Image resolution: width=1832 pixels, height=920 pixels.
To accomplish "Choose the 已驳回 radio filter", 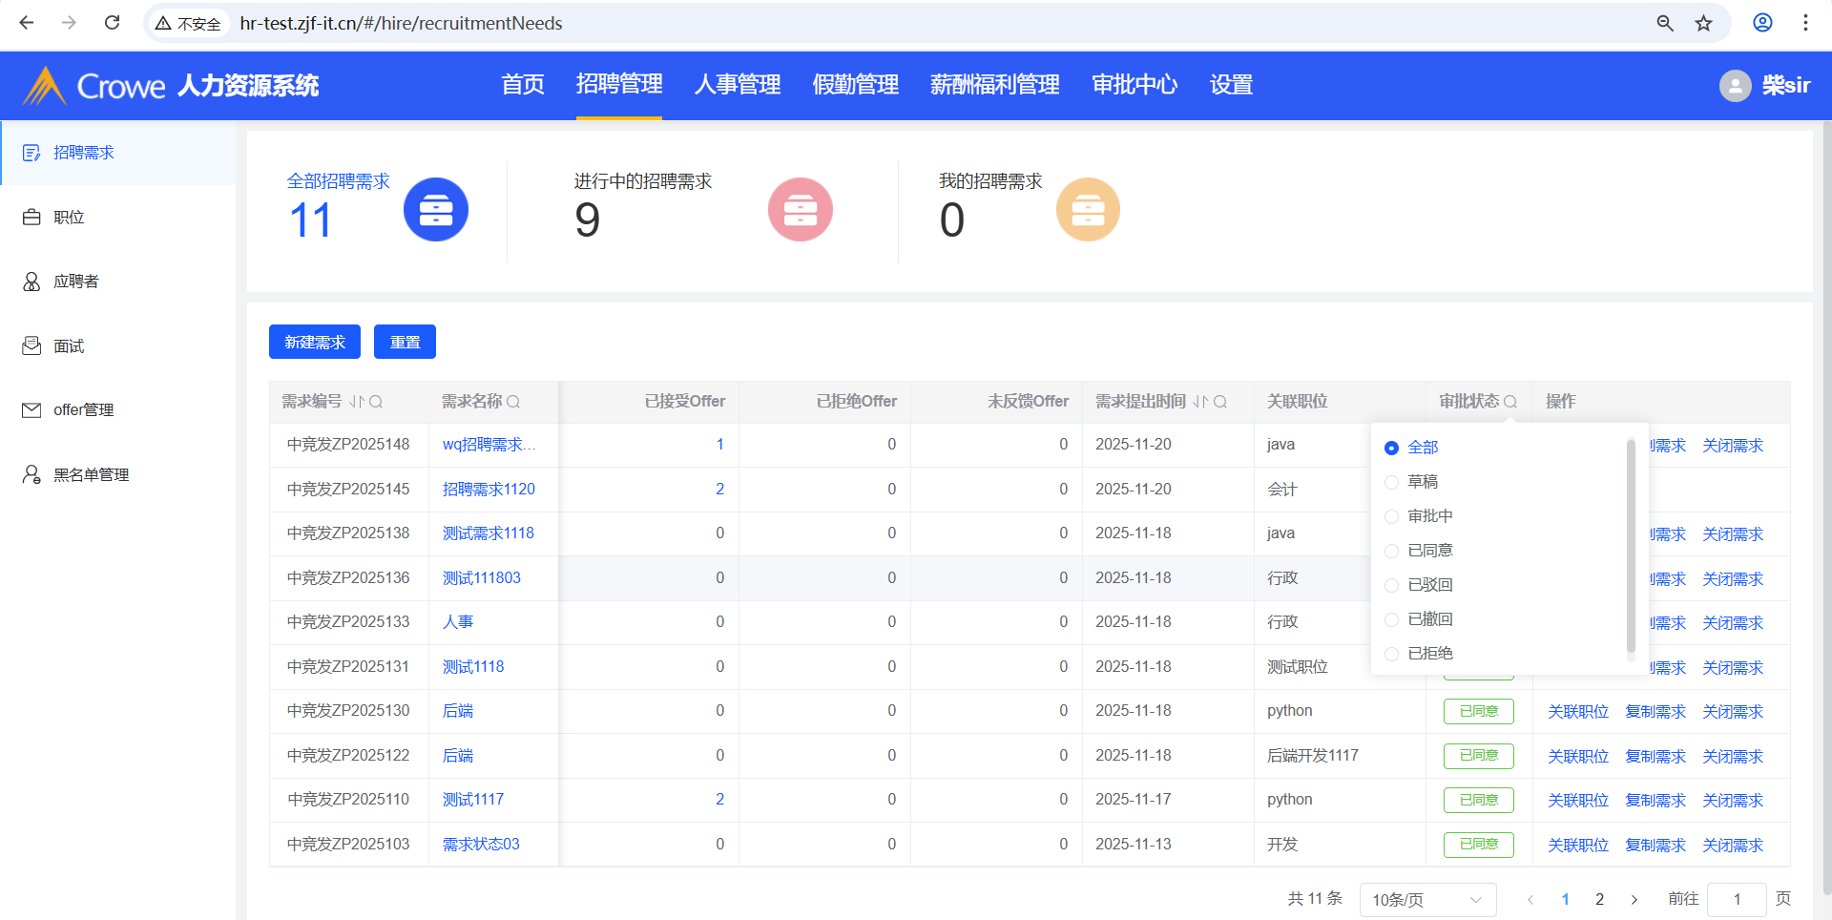I will pyautogui.click(x=1391, y=585).
